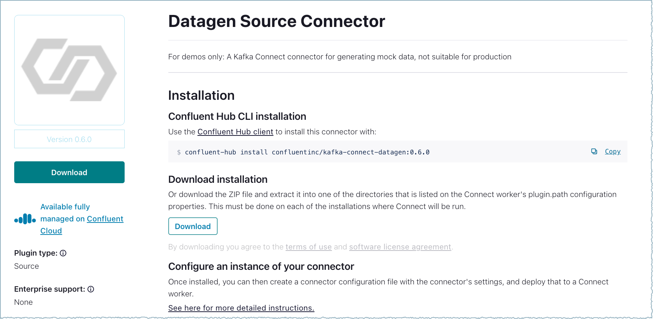The width and height of the screenshot is (653, 319).
Task: Click the confluent-hub install command text
Action: (307, 152)
